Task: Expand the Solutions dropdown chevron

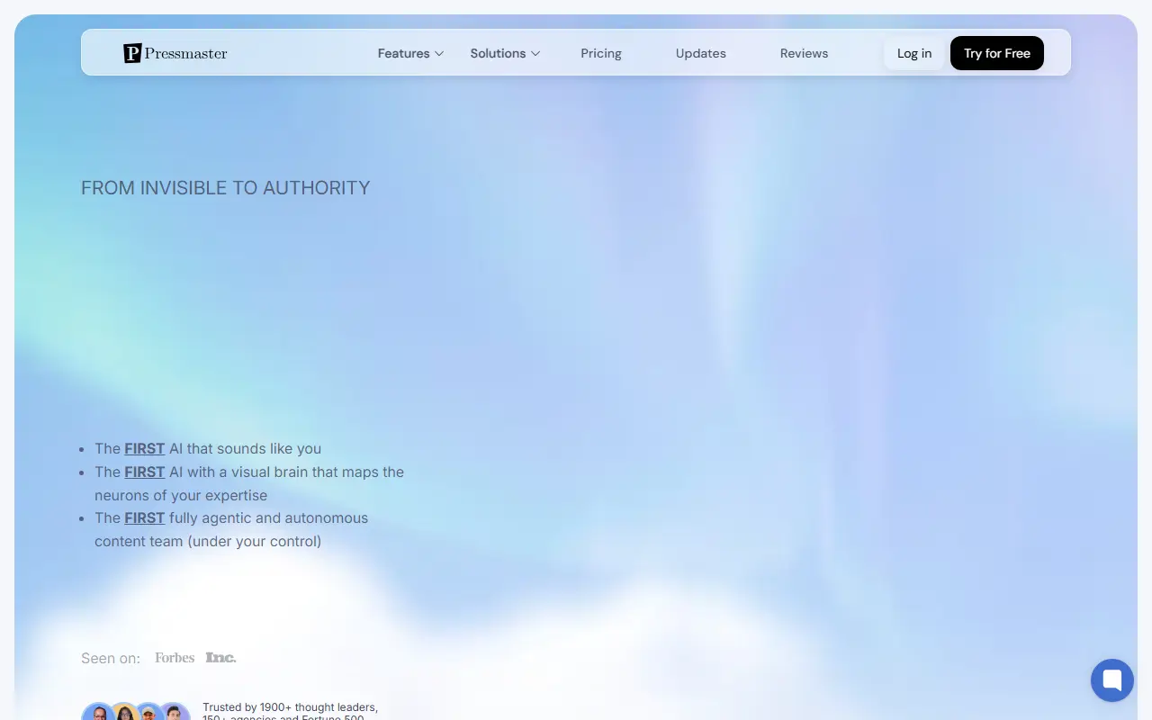Action: click(x=535, y=53)
